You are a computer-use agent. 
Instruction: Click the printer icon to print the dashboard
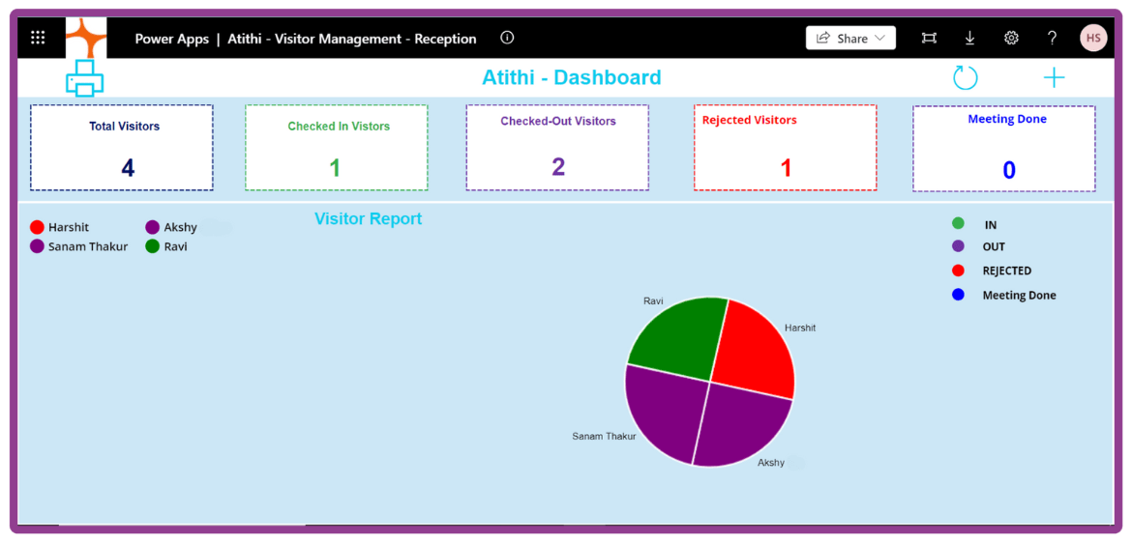tap(84, 78)
